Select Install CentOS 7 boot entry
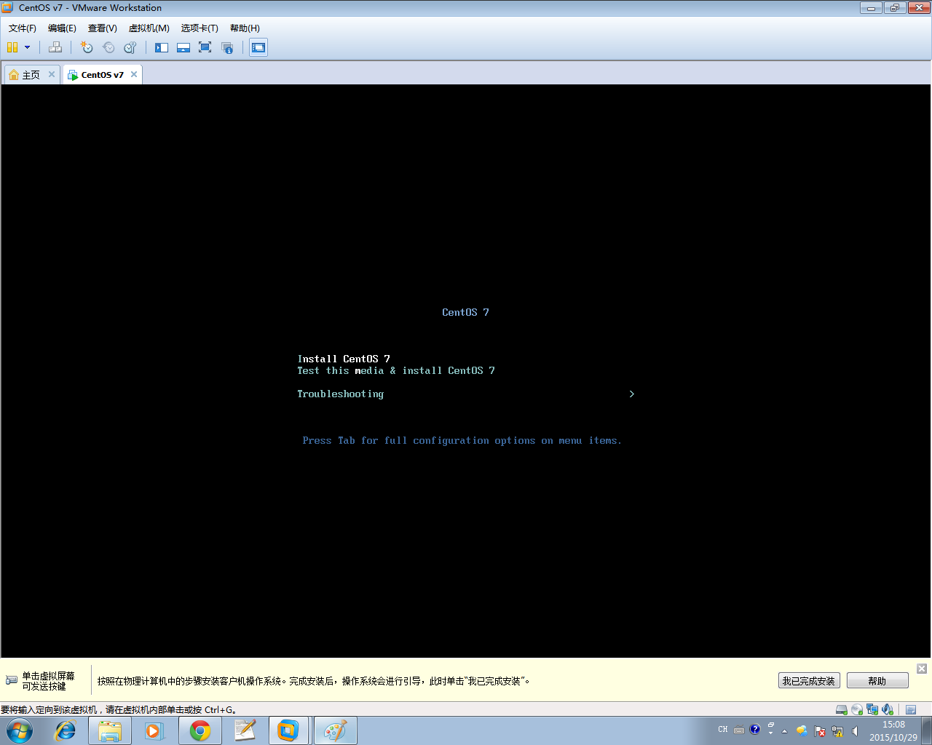Image resolution: width=932 pixels, height=745 pixels. (344, 359)
